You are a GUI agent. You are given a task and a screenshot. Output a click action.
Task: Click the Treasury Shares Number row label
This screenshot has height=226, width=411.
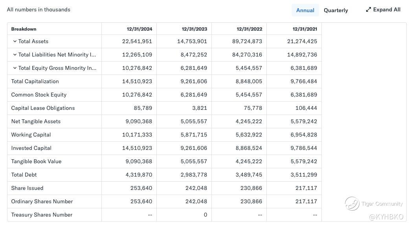tap(42, 215)
